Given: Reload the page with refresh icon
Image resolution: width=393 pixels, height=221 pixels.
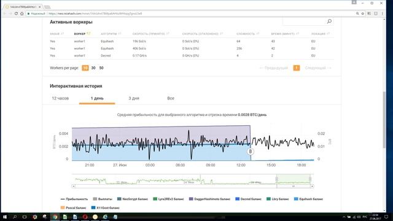Looking at the screenshot, I should [16, 14].
